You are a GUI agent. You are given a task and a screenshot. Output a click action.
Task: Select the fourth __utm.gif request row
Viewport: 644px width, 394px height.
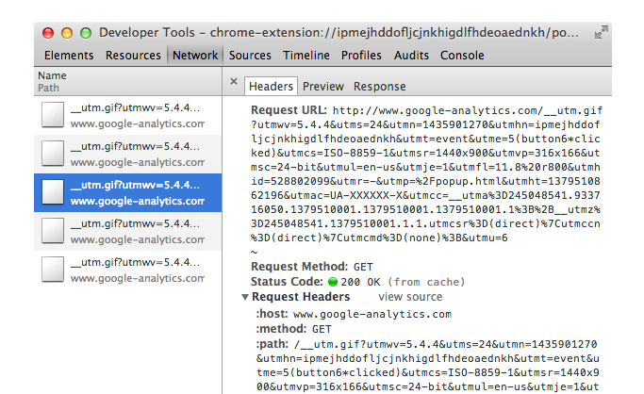coord(127,231)
